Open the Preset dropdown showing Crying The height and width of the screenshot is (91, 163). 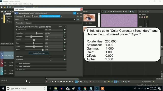(x=74, y=19)
